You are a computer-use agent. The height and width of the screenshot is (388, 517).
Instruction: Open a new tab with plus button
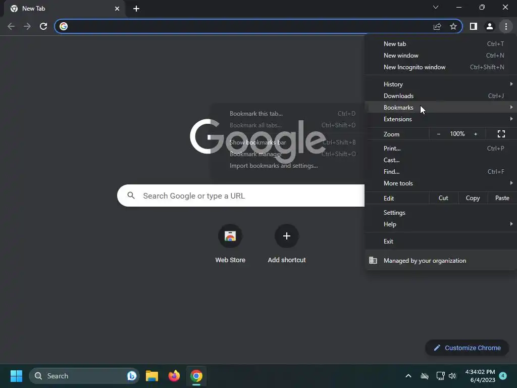click(x=136, y=9)
